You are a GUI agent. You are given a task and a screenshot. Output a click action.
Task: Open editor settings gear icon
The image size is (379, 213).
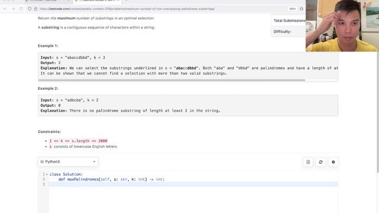[333, 162]
